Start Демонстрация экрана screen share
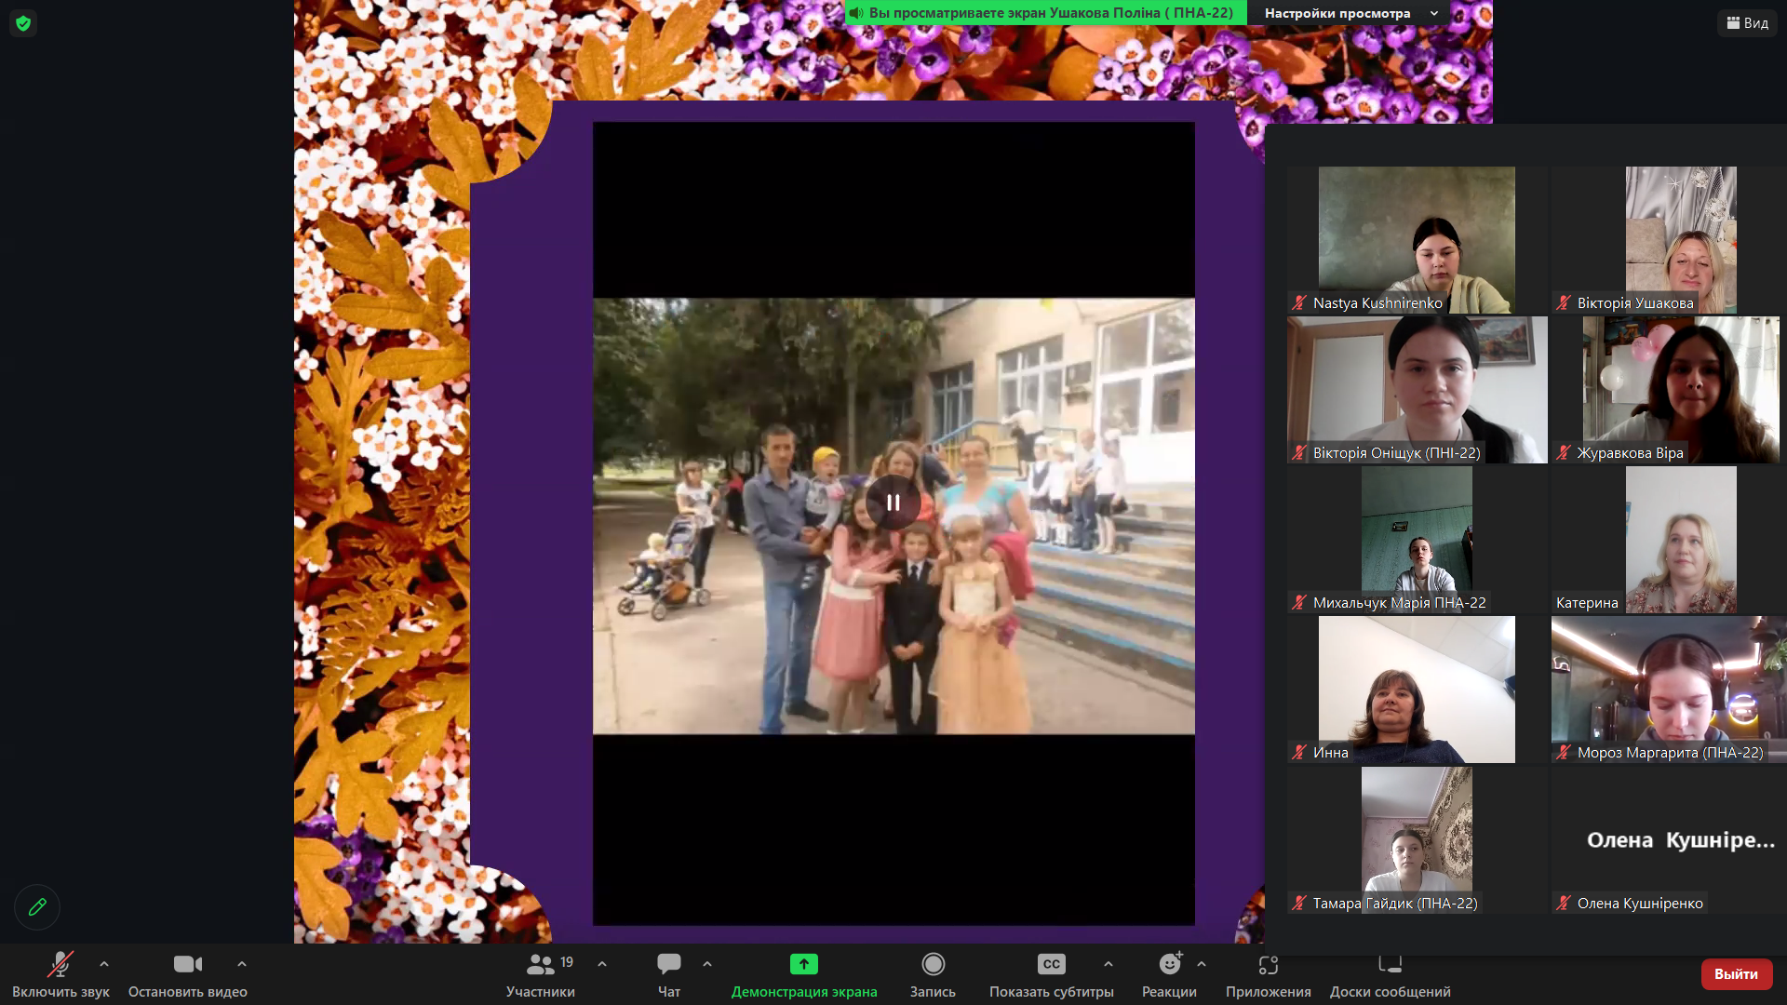1787x1005 pixels. coord(804,973)
